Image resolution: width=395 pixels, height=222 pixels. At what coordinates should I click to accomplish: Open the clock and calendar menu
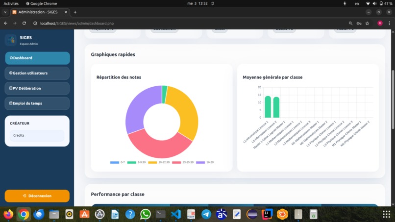[197, 3]
